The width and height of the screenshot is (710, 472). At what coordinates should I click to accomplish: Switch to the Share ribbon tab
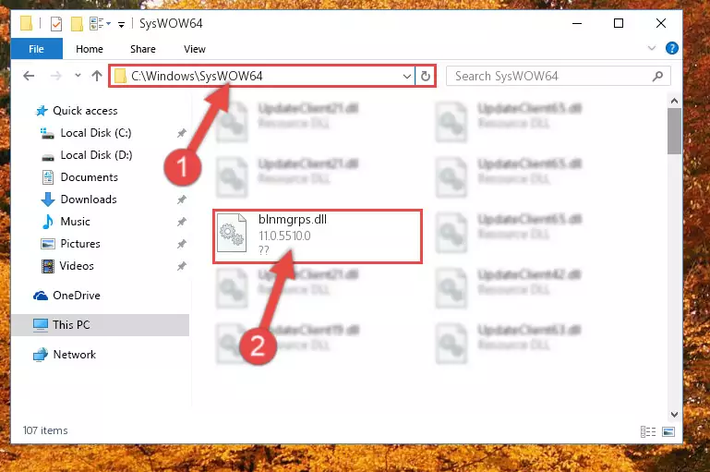pos(142,49)
